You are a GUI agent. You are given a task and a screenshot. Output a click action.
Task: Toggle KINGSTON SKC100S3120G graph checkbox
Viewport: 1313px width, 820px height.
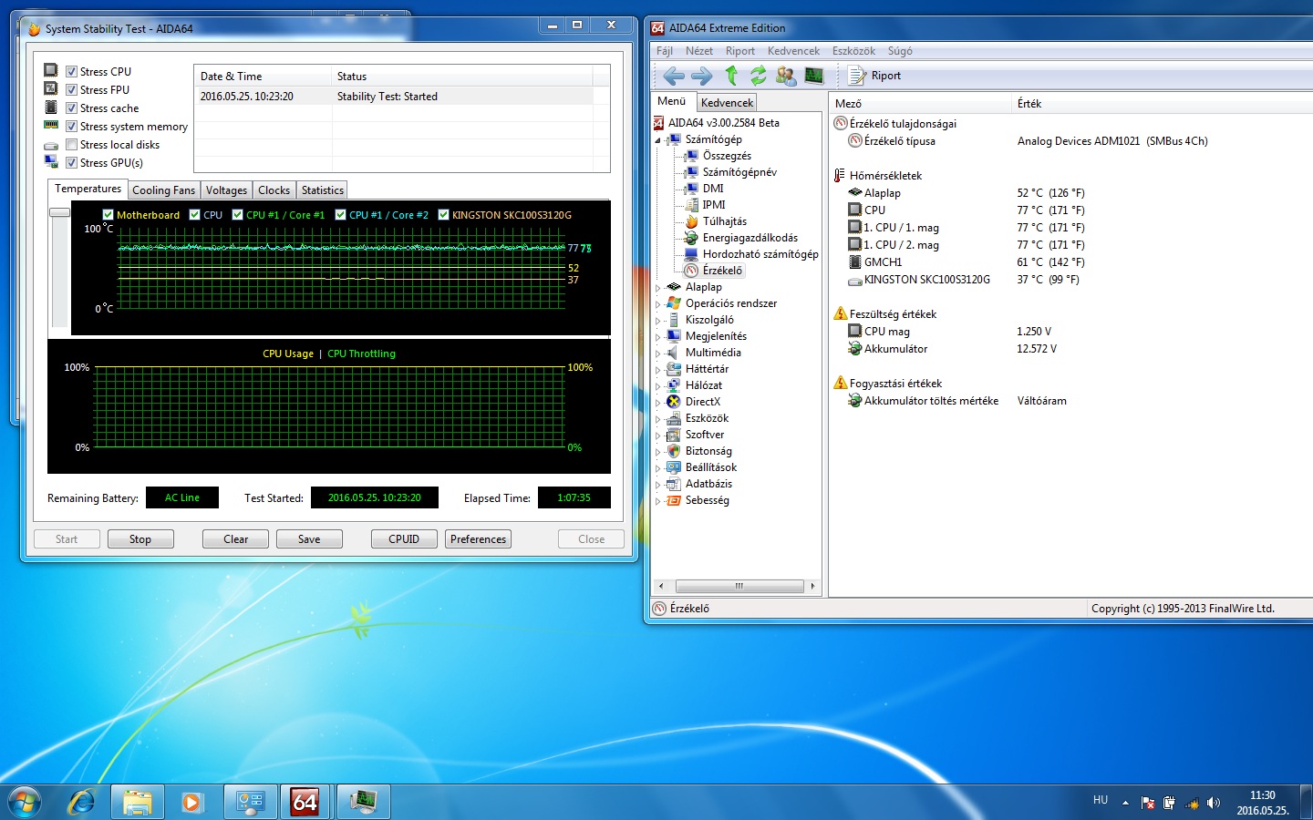click(x=443, y=215)
